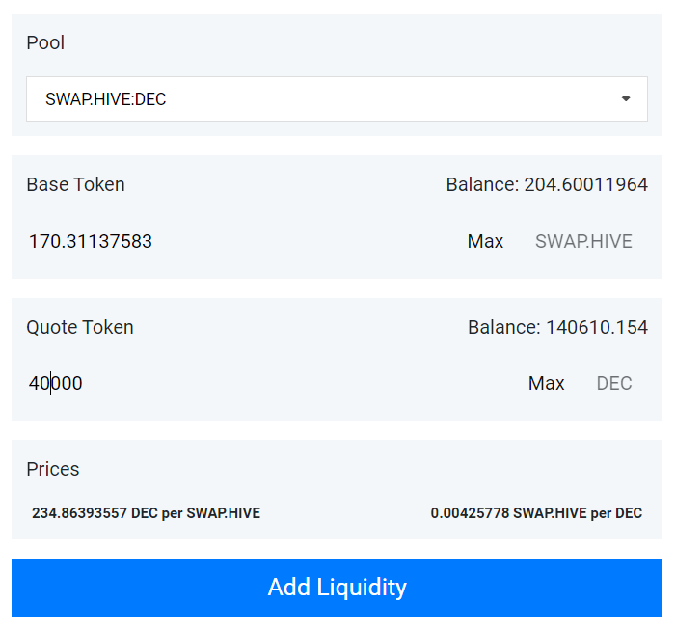The image size is (676, 631).
Task: Open the SWAP.HIVE:DEC pool dropdown
Action: click(337, 98)
